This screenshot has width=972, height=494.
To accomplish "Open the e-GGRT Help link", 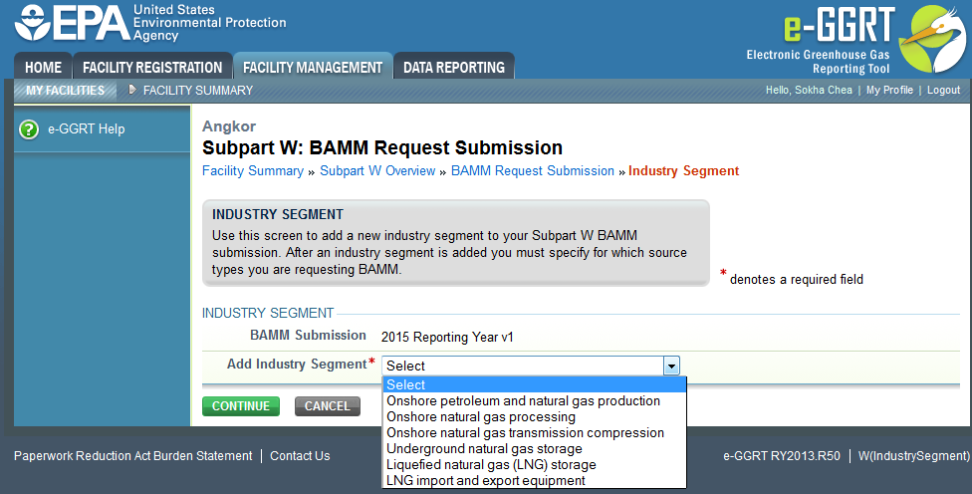I will 87,128.
